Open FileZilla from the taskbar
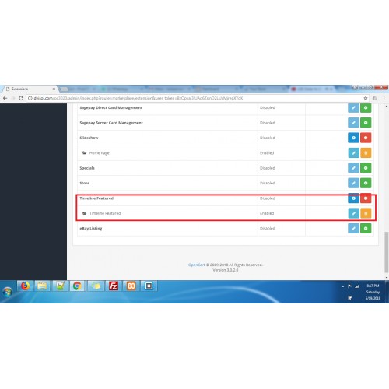The image size is (389, 389). coord(114,286)
